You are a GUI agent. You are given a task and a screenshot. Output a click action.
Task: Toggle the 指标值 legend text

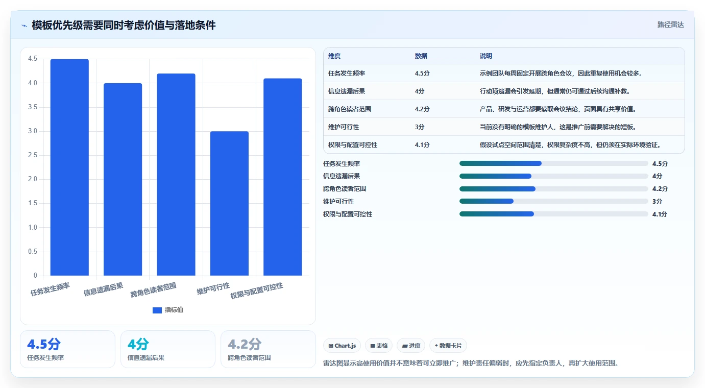174,310
